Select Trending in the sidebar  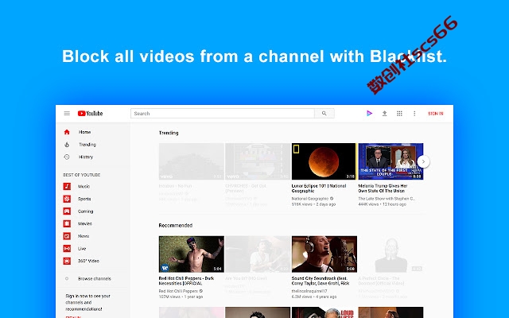(x=87, y=145)
